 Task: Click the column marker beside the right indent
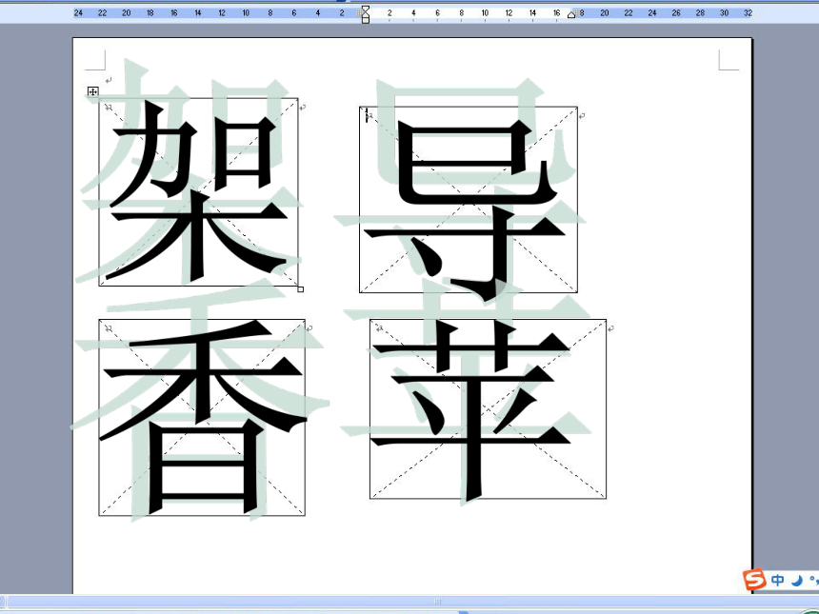[578, 13]
